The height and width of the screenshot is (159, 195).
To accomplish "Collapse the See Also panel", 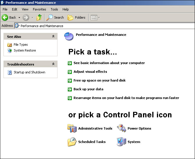I will (x=53, y=36).
